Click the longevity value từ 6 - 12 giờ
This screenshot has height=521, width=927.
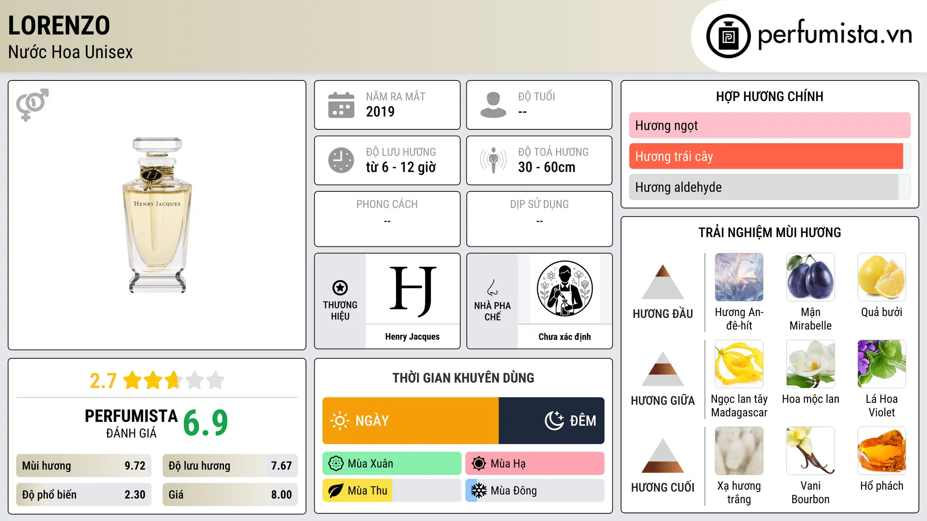(x=401, y=167)
